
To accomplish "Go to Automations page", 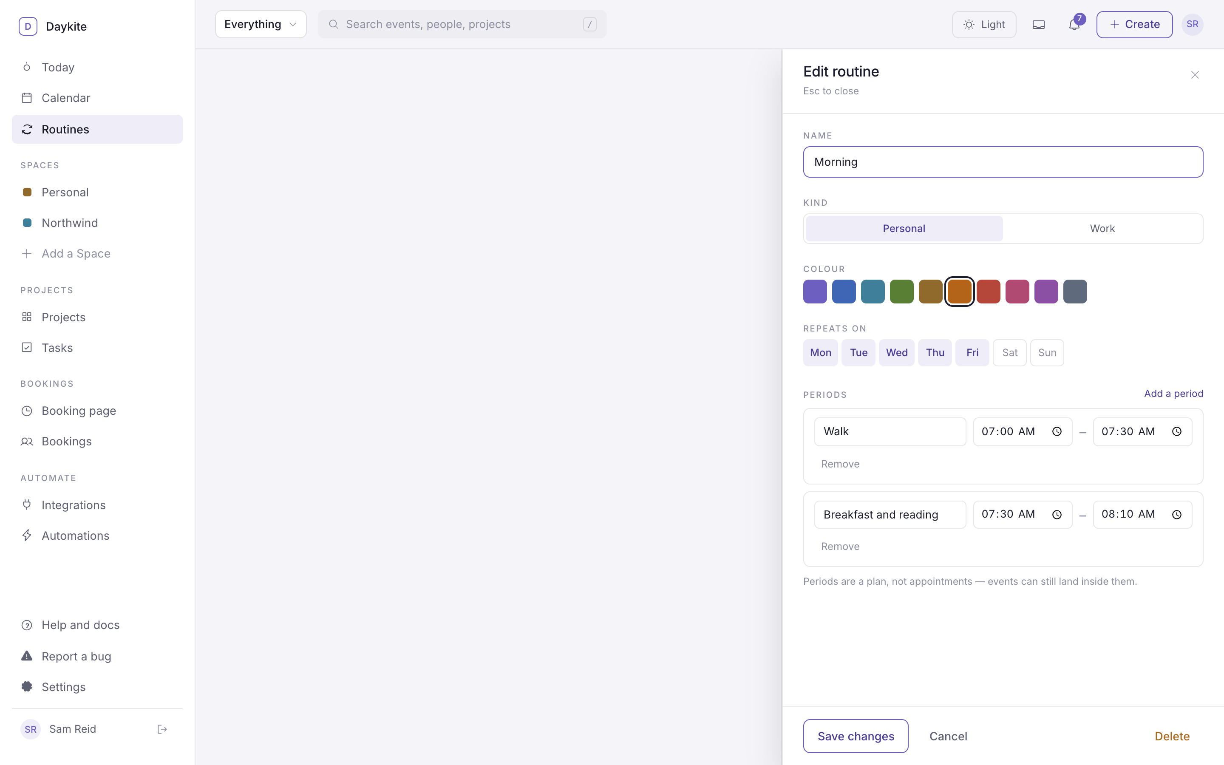I will click(97, 535).
